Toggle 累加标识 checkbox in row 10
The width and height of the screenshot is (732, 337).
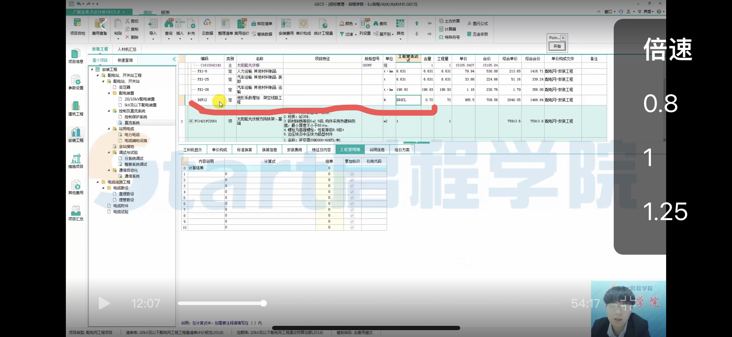(352, 228)
